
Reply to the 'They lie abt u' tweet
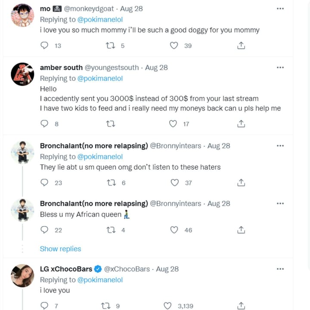click(45, 183)
